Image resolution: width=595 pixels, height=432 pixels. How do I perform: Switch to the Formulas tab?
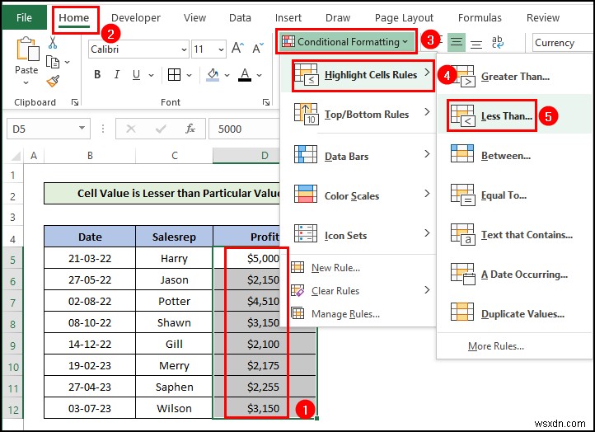480,18
